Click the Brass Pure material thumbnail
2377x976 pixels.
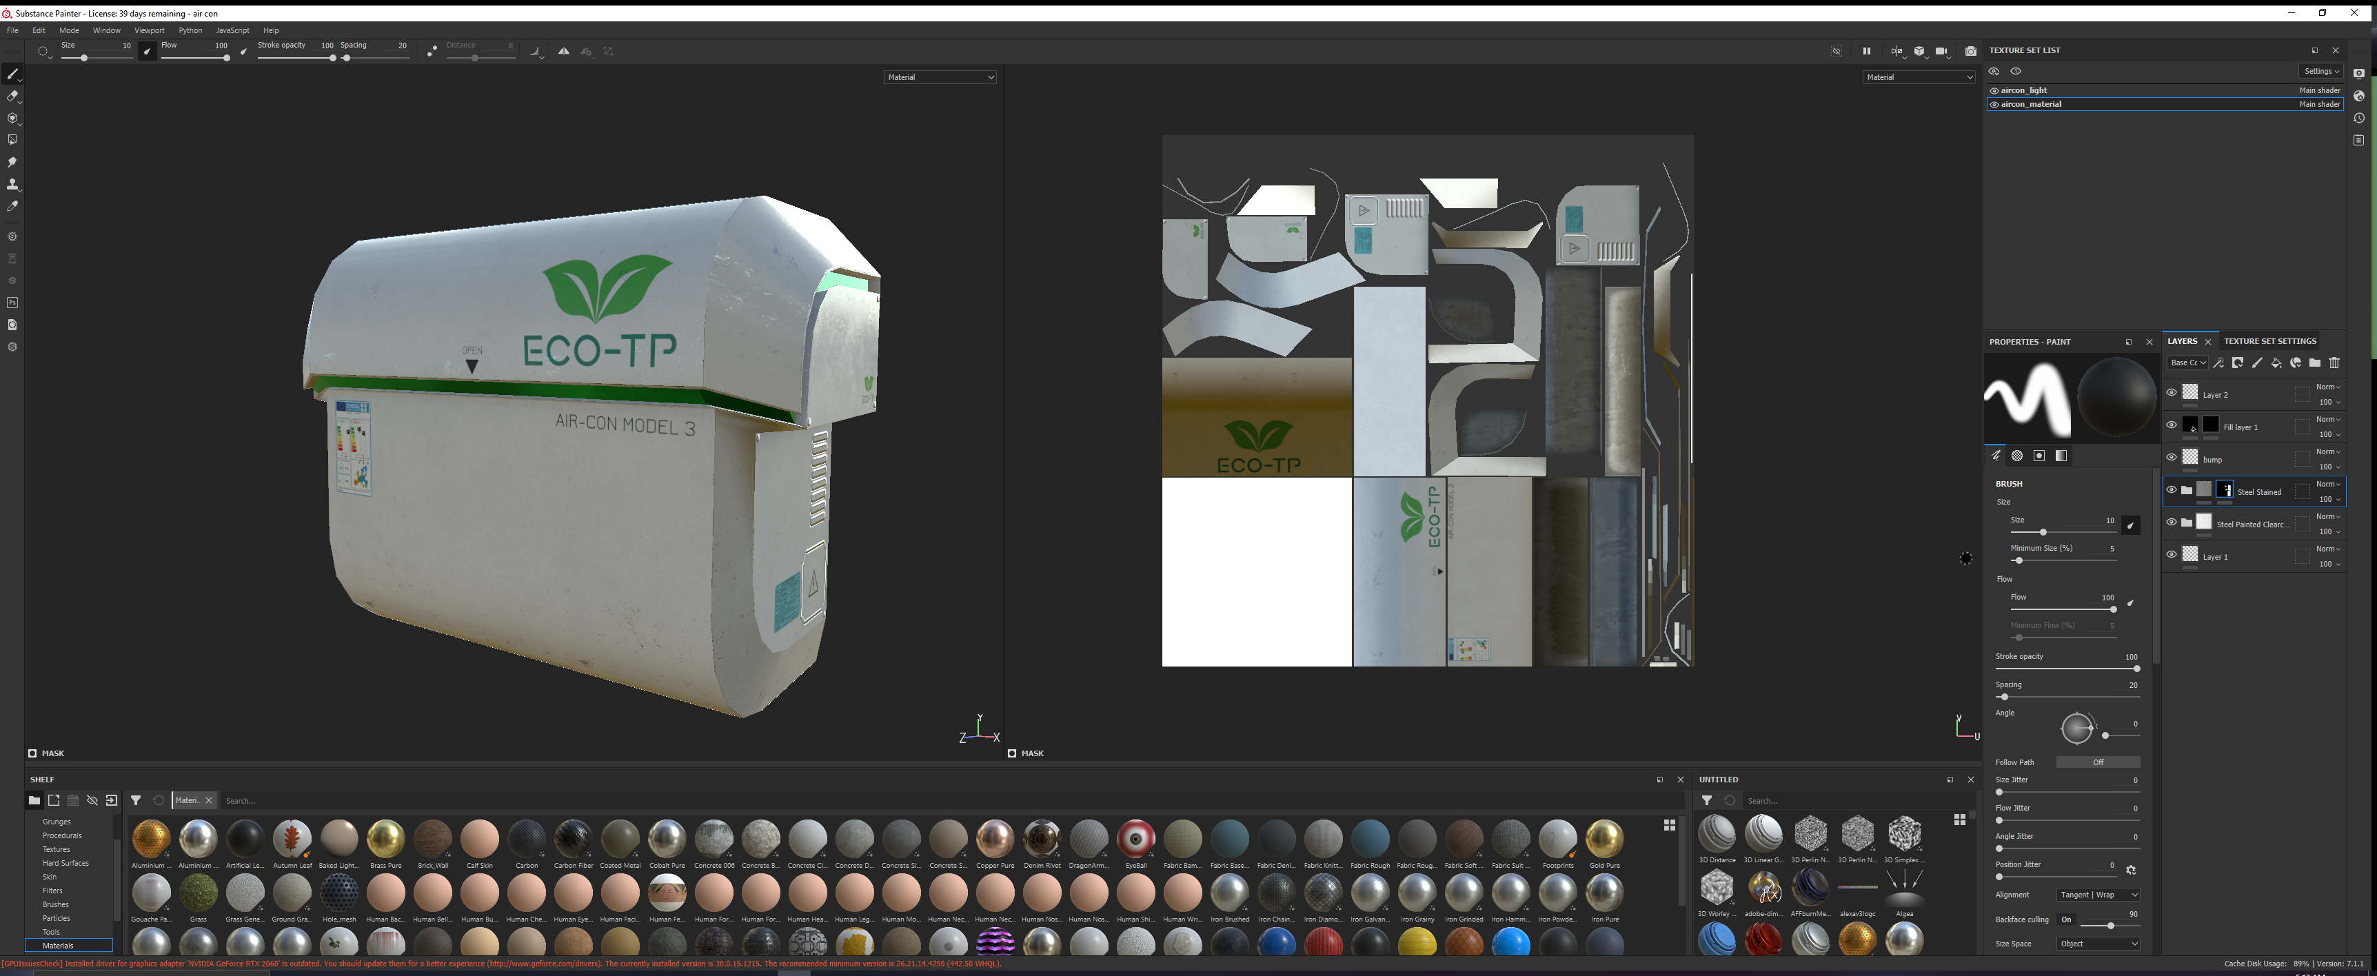[x=385, y=839]
